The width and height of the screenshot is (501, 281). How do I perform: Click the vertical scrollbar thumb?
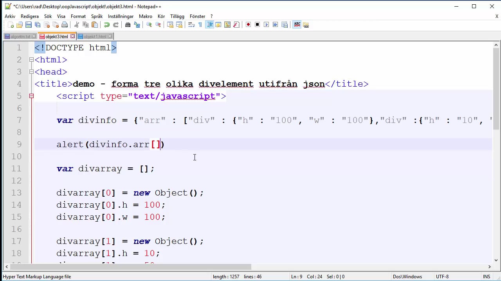[496, 89]
